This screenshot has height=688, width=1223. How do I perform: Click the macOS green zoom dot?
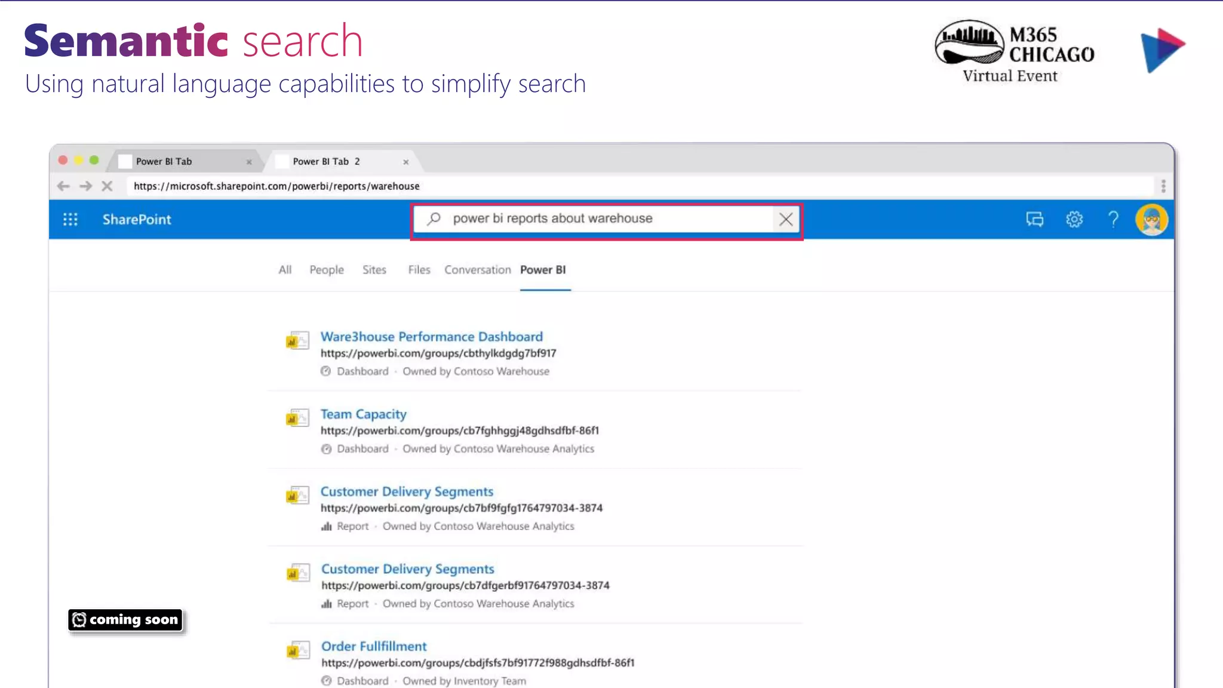point(94,160)
